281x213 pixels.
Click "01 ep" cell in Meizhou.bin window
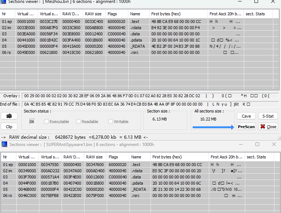[x=7, y=21]
